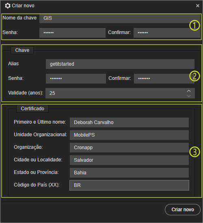The image size is (203, 223).
Task: Select the Unidade Organizacional field
Action: 129,135
